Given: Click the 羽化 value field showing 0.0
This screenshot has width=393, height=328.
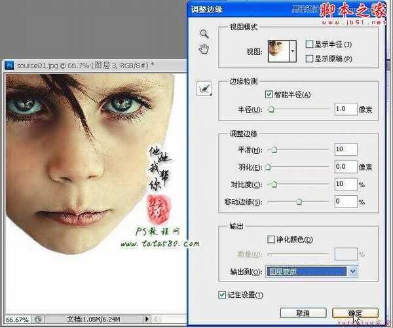Looking at the screenshot, I should (x=346, y=167).
